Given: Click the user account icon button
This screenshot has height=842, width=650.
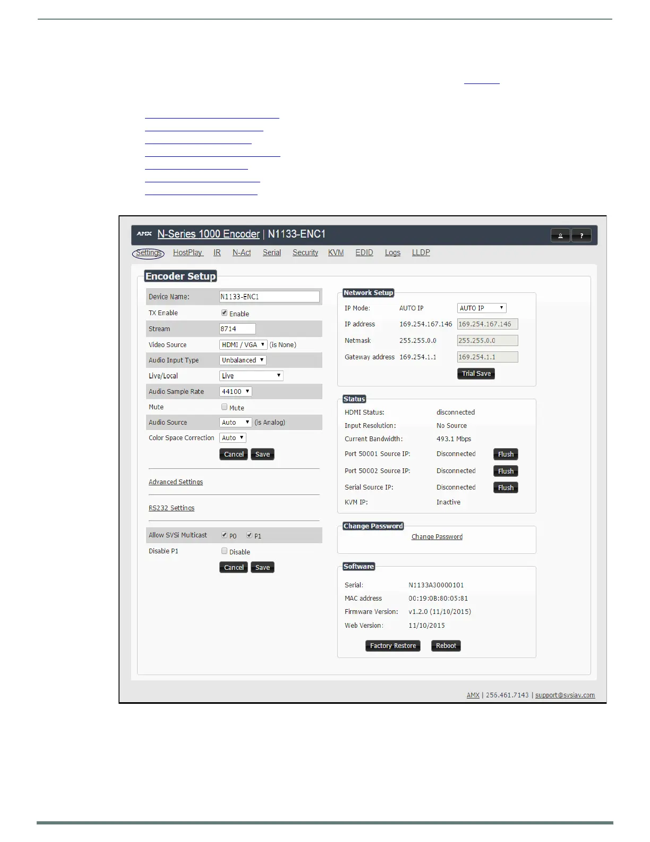Looking at the screenshot, I should tap(560, 235).
